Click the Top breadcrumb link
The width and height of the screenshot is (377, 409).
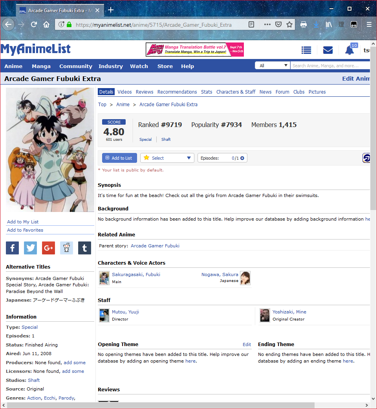click(x=102, y=104)
